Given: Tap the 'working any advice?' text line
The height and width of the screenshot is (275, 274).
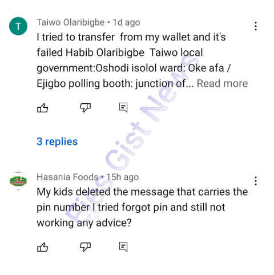Looking at the screenshot, I should 84,223.
